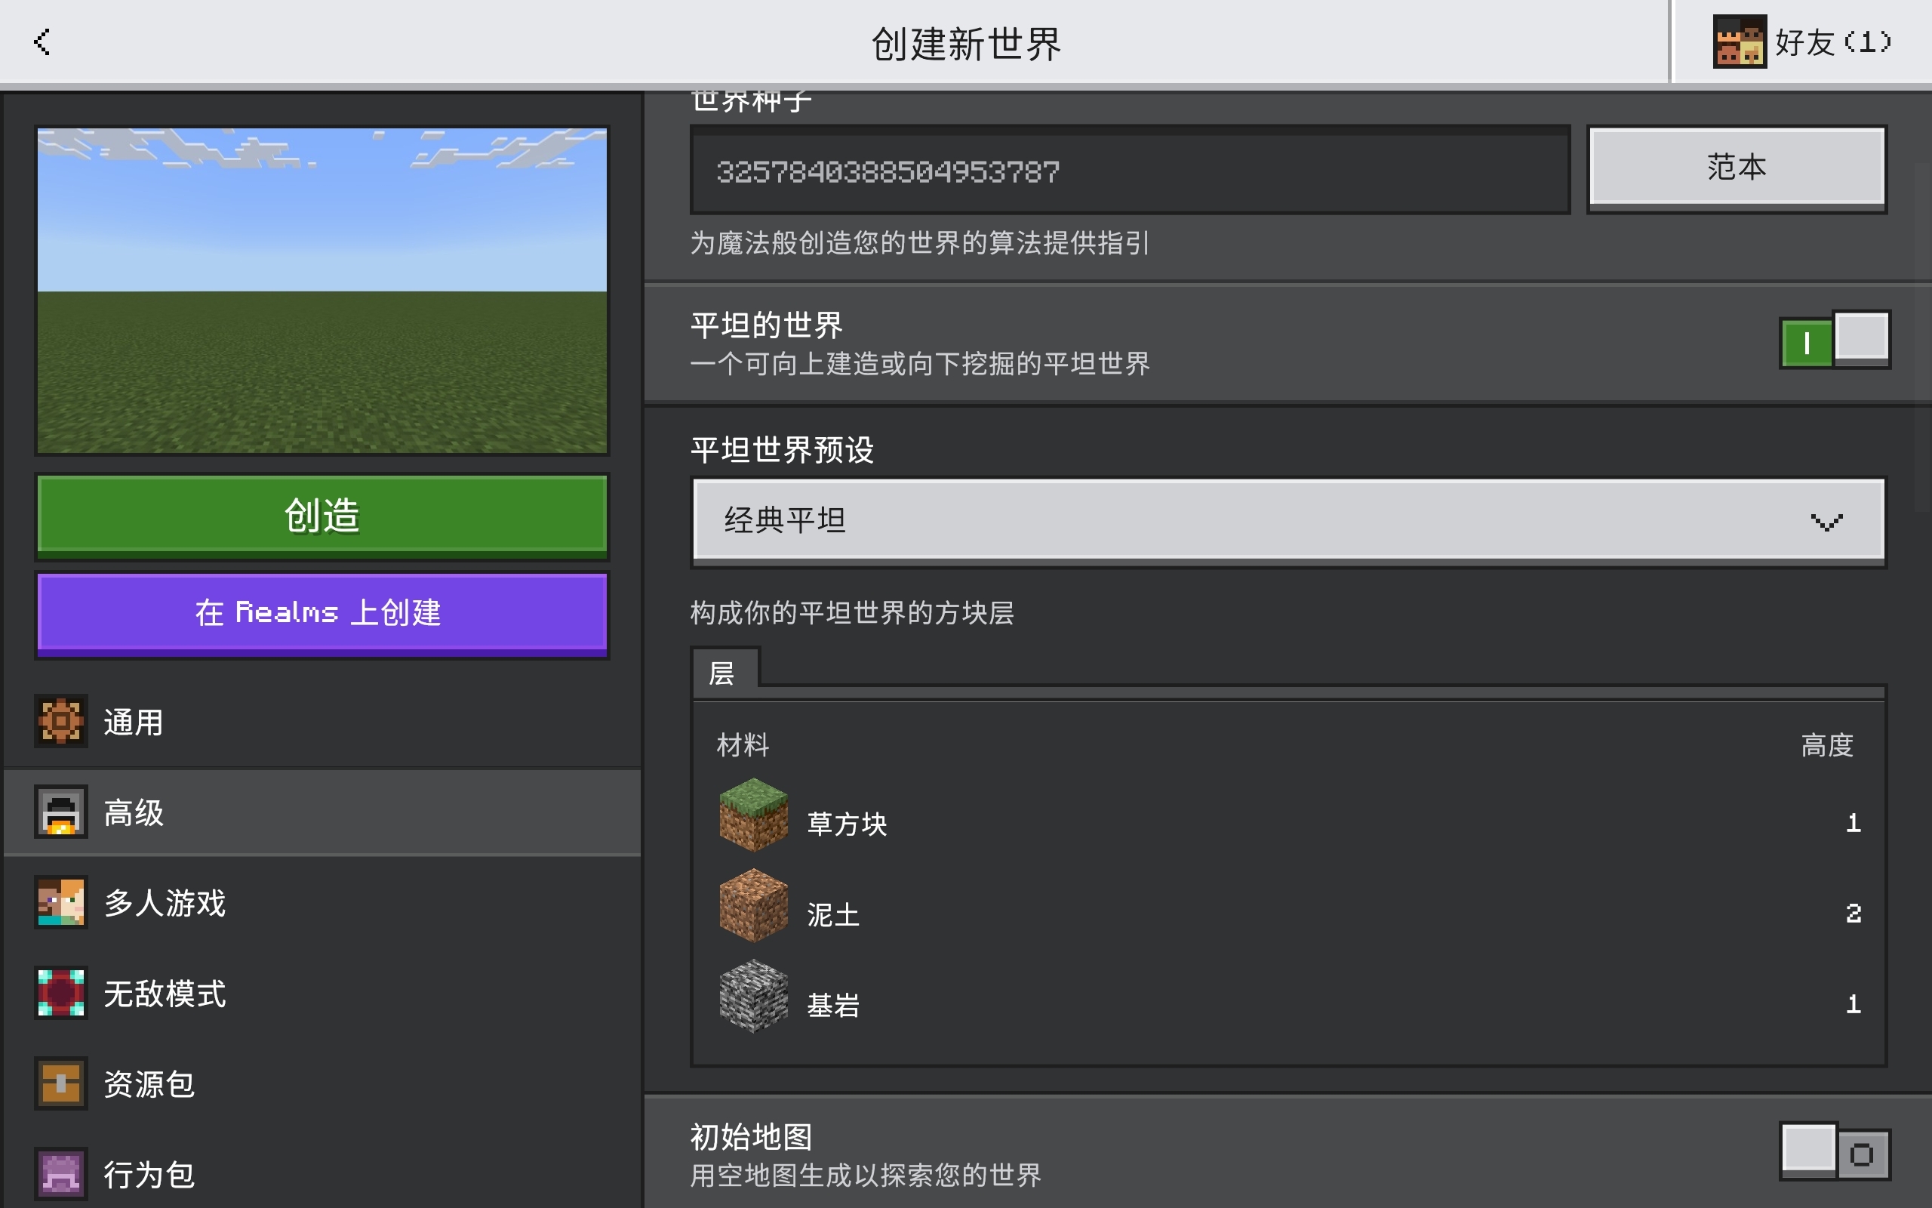Open the 无敌模式 section
Image resolution: width=1932 pixels, height=1208 pixels.
click(x=322, y=993)
